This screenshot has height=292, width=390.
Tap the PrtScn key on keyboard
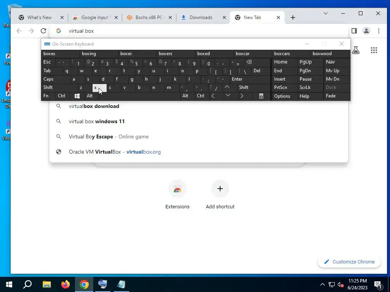(x=285, y=87)
